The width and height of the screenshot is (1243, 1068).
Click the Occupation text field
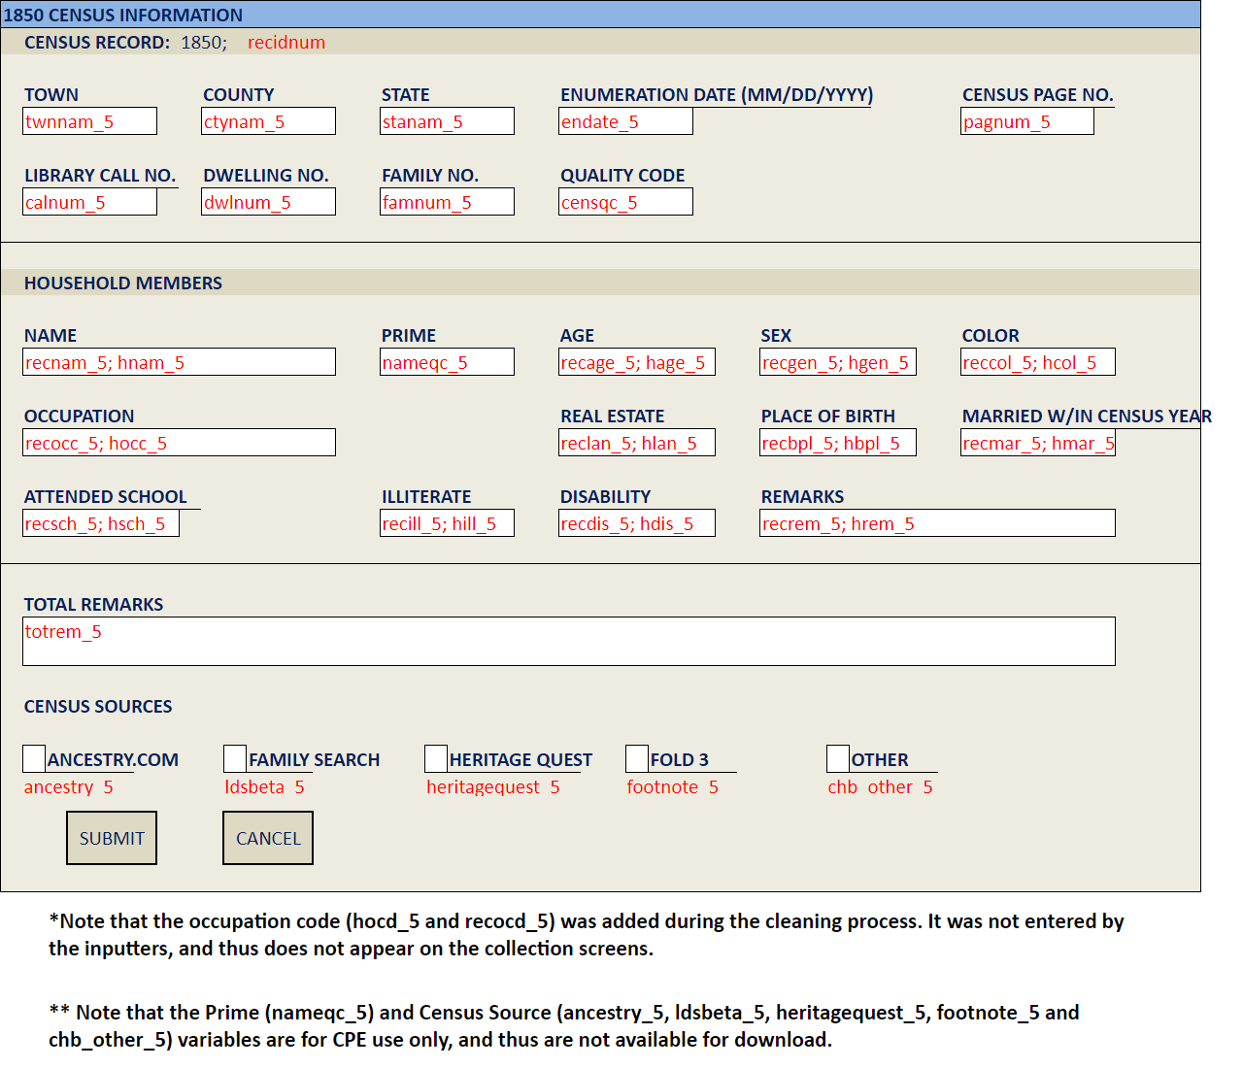(x=179, y=443)
